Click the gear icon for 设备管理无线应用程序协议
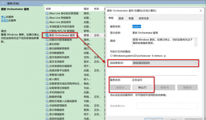Image resolution: width=206 pixels, height=120 pixels. point(47,83)
